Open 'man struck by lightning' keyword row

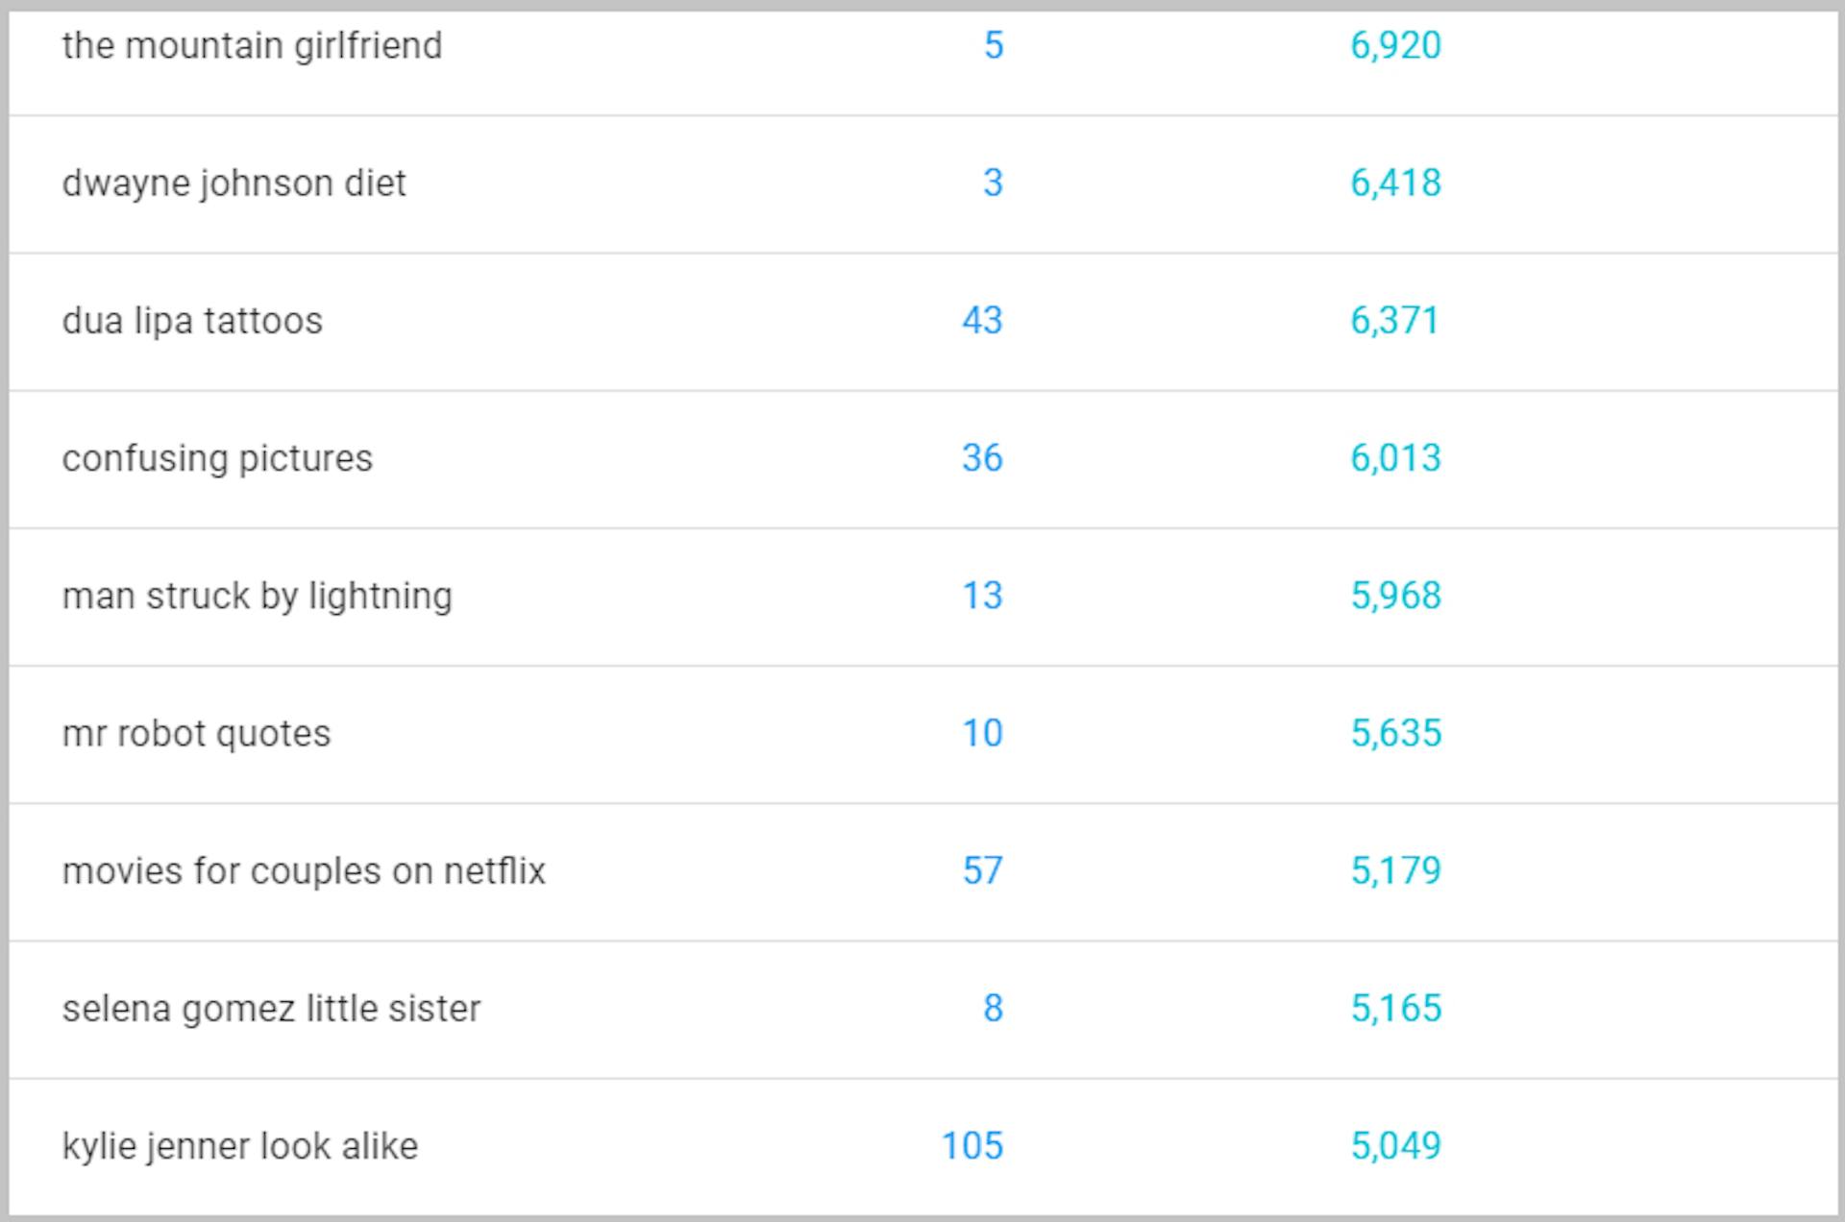pos(257,596)
